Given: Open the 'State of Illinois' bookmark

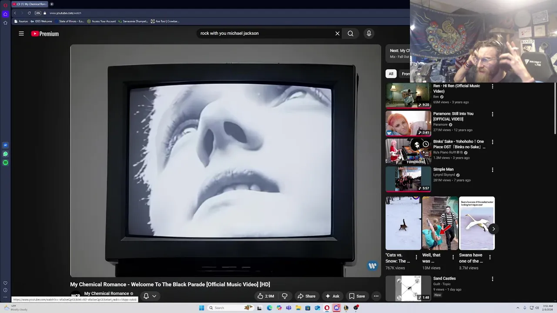Looking at the screenshot, I should point(70,21).
